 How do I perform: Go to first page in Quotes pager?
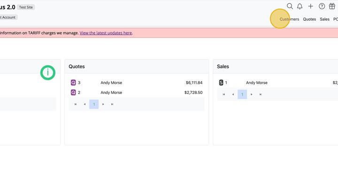[76, 104]
